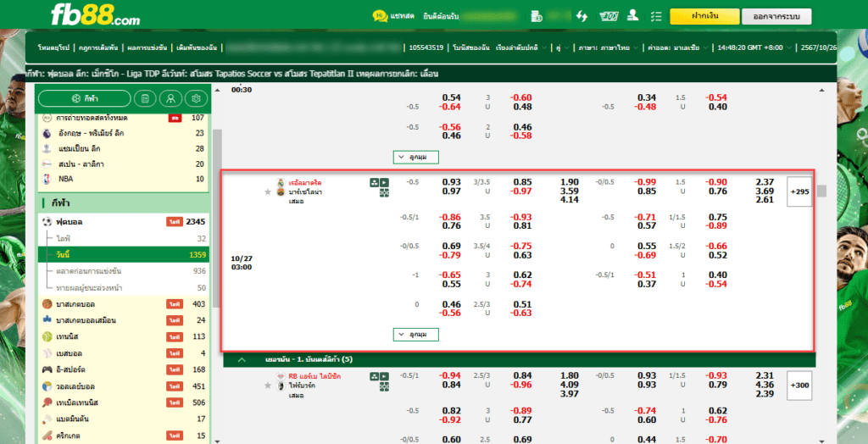868x444 pixels.
Task: Click the fb88.com logo
Action: 95,15
